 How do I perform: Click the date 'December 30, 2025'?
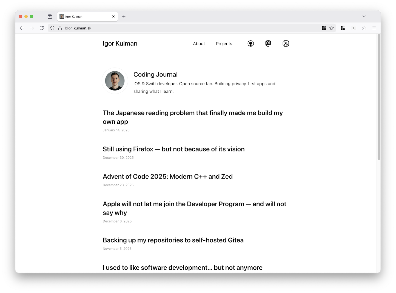tap(118, 157)
